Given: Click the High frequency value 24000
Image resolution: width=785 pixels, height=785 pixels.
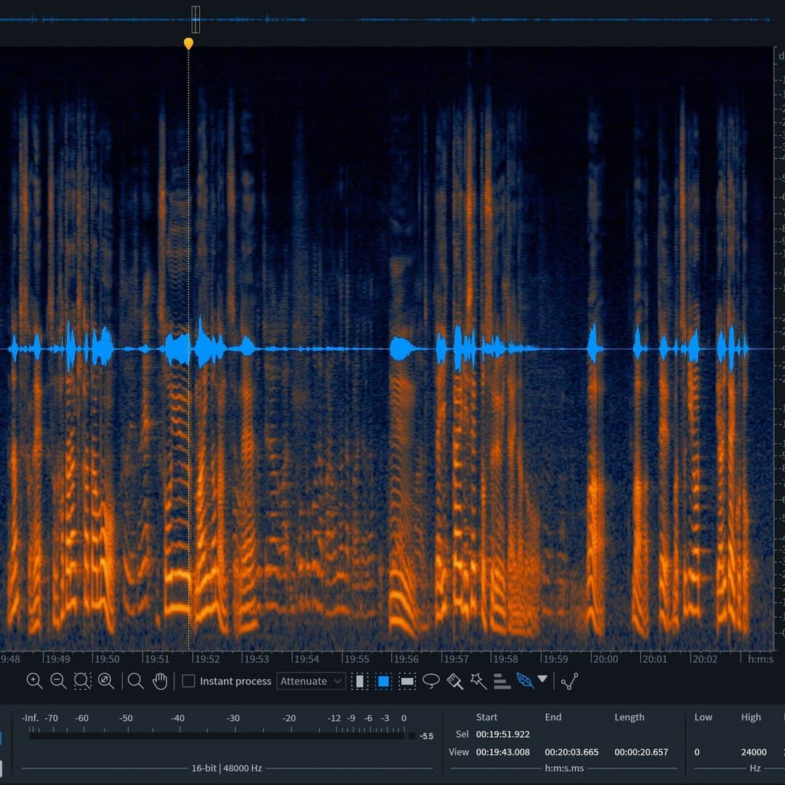Looking at the screenshot, I should (x=754, y=752).
